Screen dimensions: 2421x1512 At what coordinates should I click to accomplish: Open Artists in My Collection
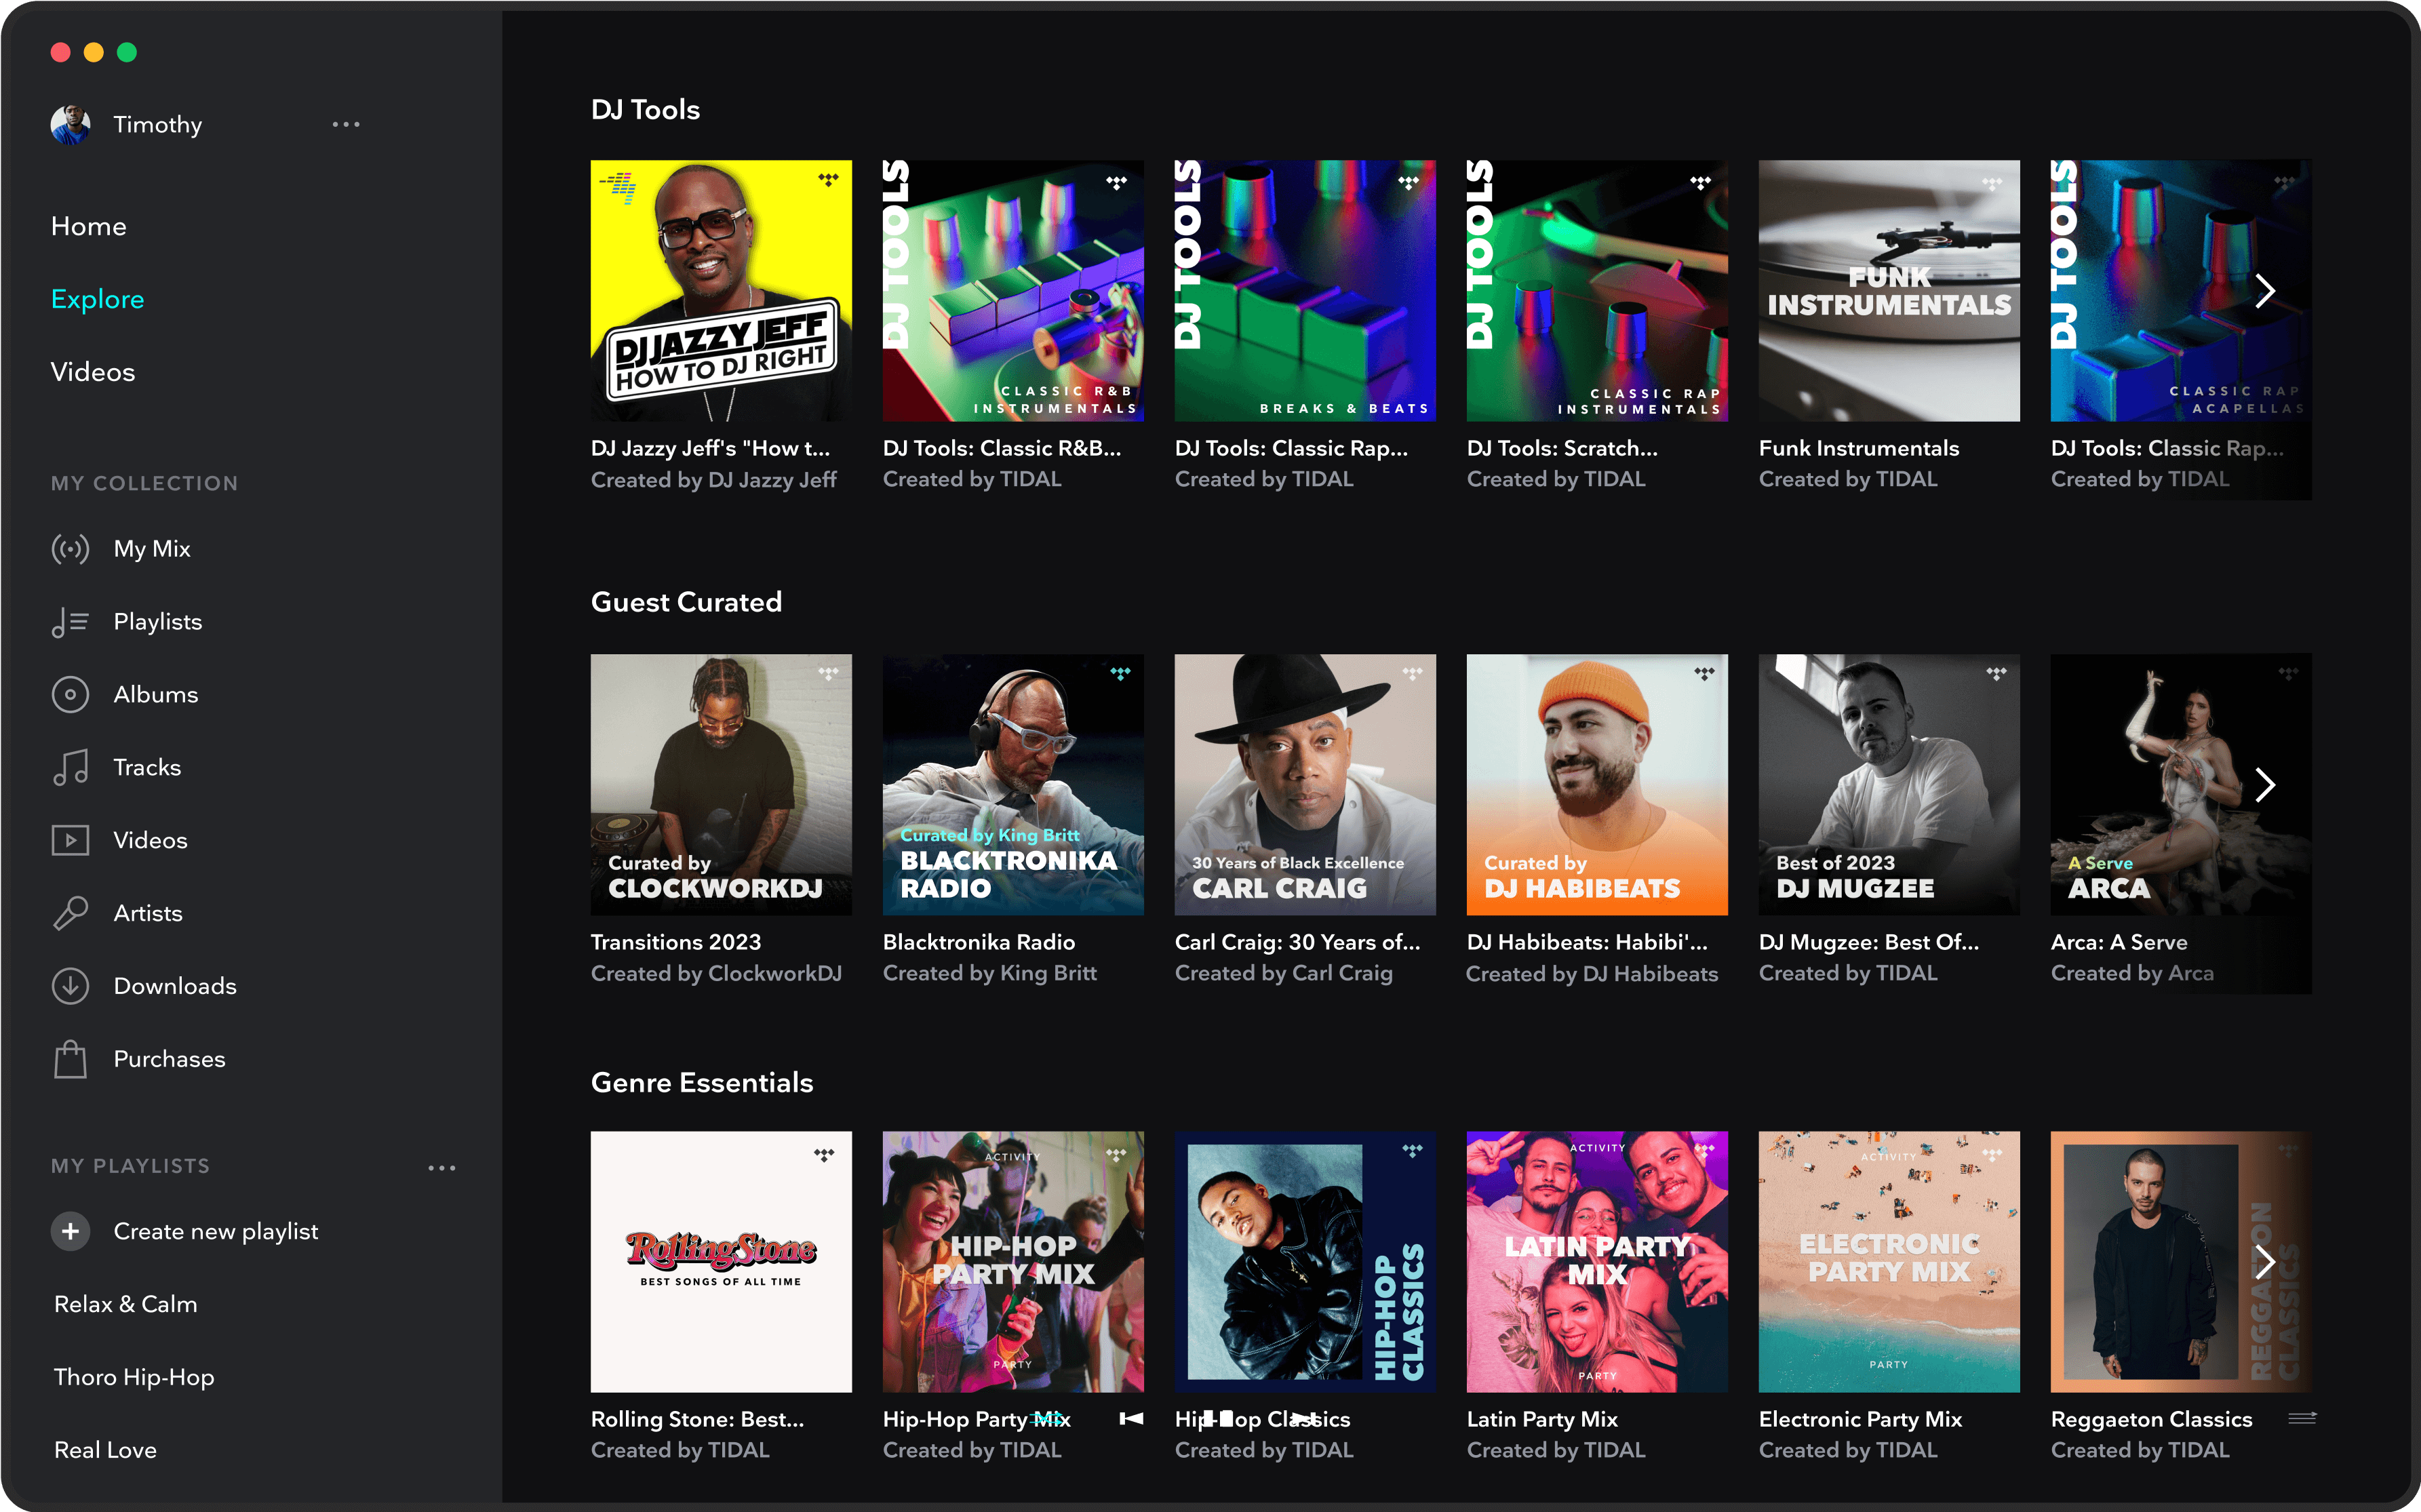[x=147, y=913]
